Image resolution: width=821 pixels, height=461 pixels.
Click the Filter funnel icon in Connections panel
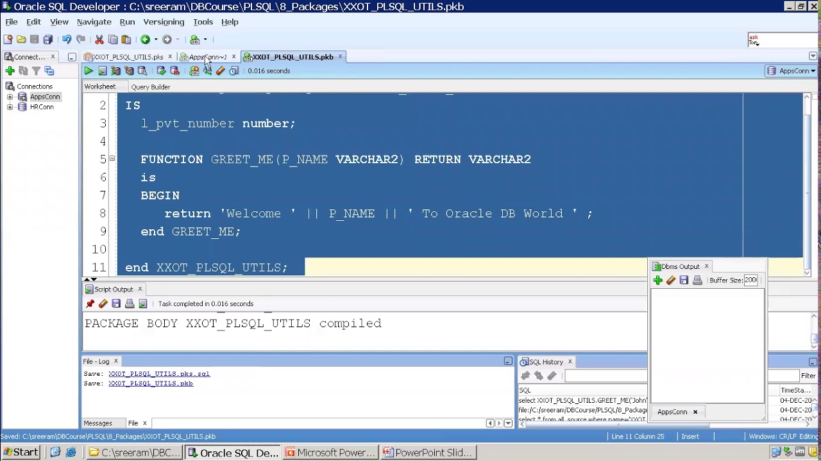click(x=36, y=71)
